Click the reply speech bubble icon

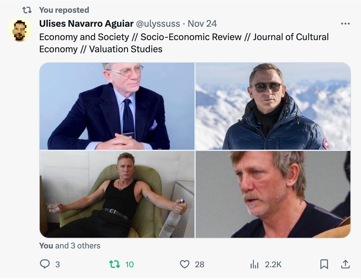click(x=45, y=264)
